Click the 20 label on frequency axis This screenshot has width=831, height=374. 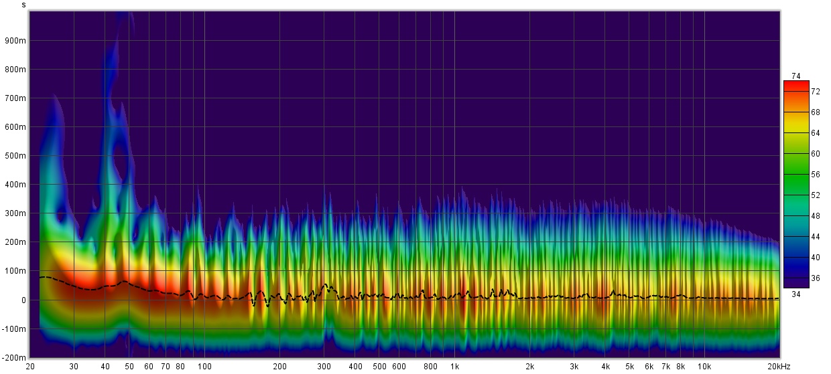(x=30, y=367)
